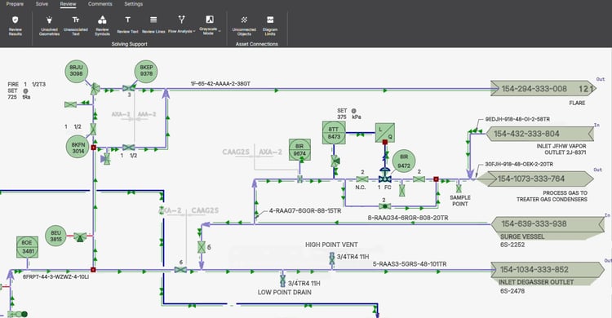612x318 pixels.
Task: Open the Settings tab
Action: pos(134,4)
